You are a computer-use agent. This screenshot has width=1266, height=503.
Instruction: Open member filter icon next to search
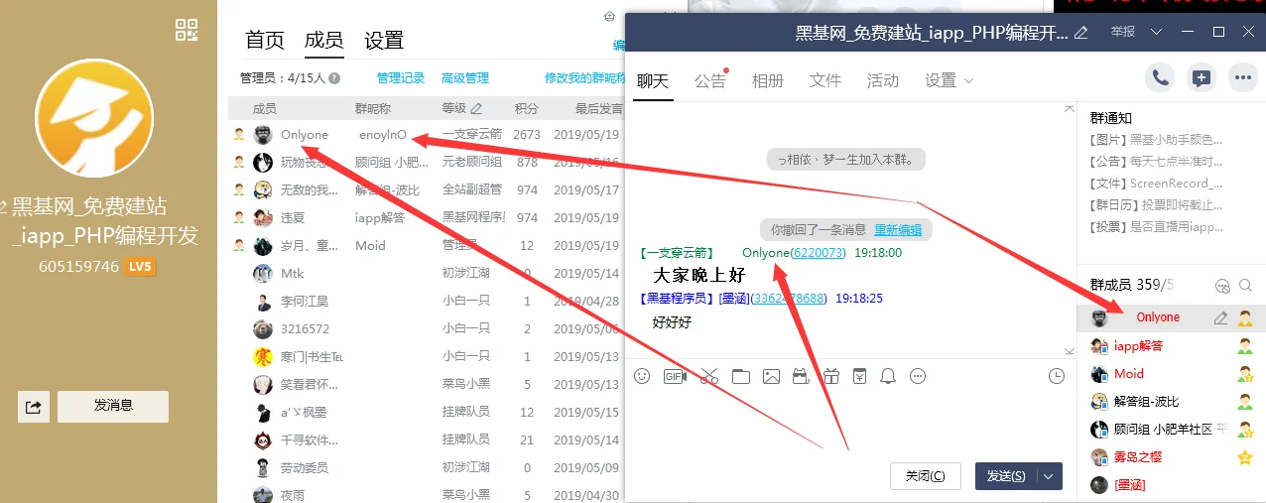1222,286
